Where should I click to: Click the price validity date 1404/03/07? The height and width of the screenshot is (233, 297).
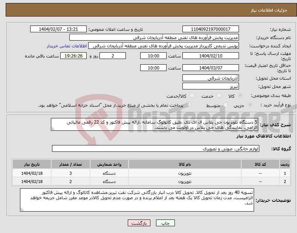point(210,68)
